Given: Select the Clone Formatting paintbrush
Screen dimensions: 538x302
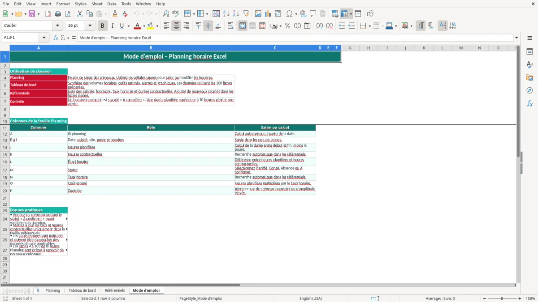Looking at the screenshot, I should 115,14.
